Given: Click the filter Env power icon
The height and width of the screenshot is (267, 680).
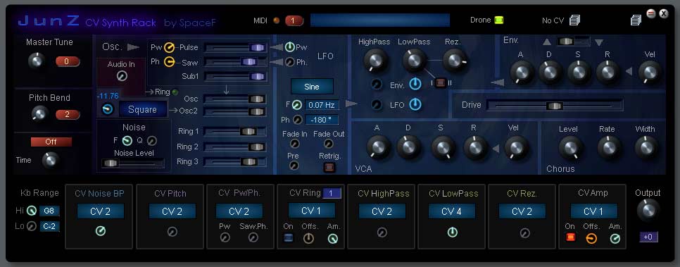Looking at the screenshot, I should pyautogui.click(x=415, y=84).
